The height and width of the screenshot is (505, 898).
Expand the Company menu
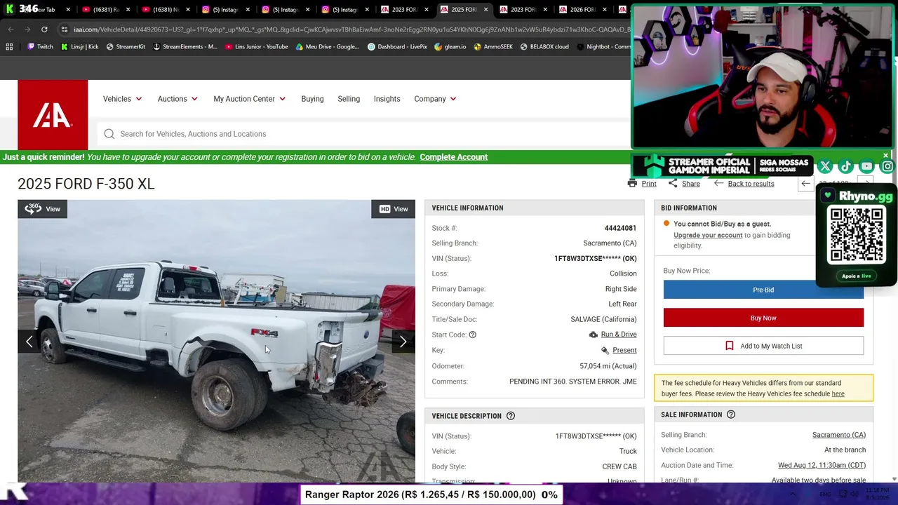click(435, 99)
